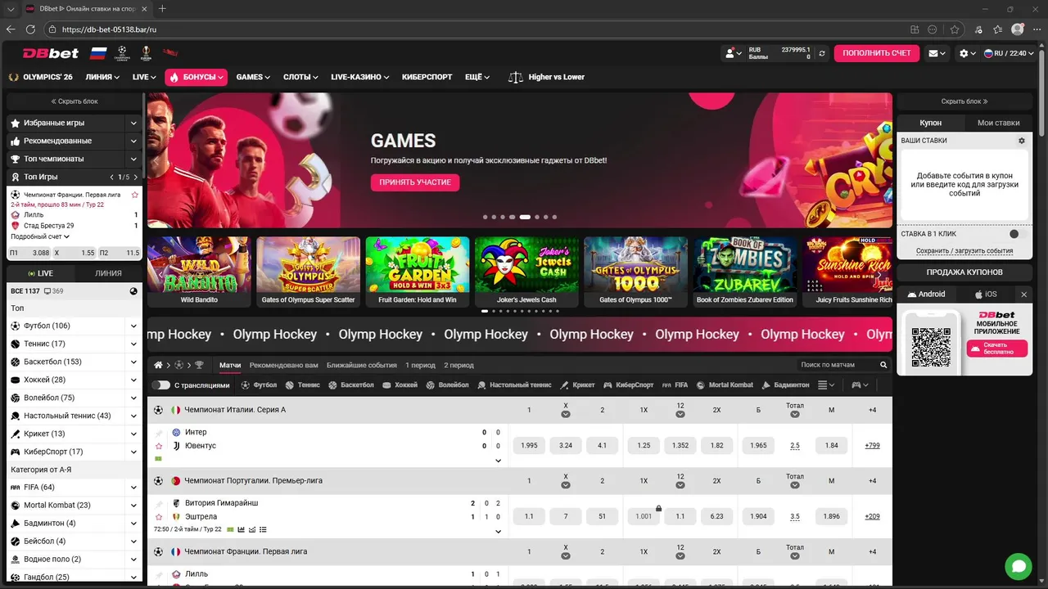Viewport: 1048px width, 589px height.
Task: Go to КИБЕРСПОРТ section
Action: pyautogui.click(x=427, y=77)
